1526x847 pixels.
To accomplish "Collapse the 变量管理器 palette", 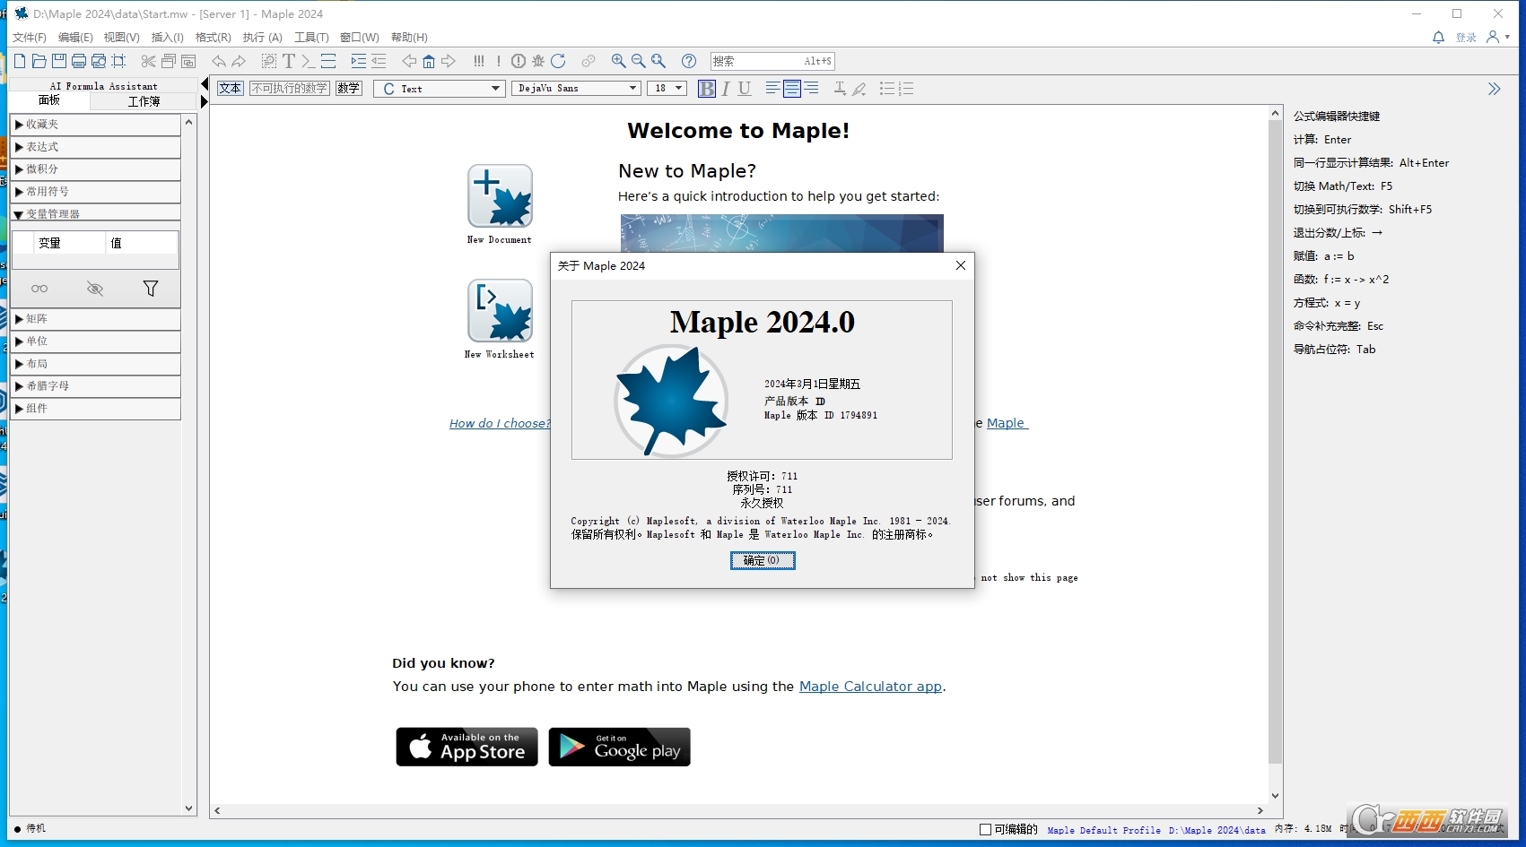I will click(96, 214).
